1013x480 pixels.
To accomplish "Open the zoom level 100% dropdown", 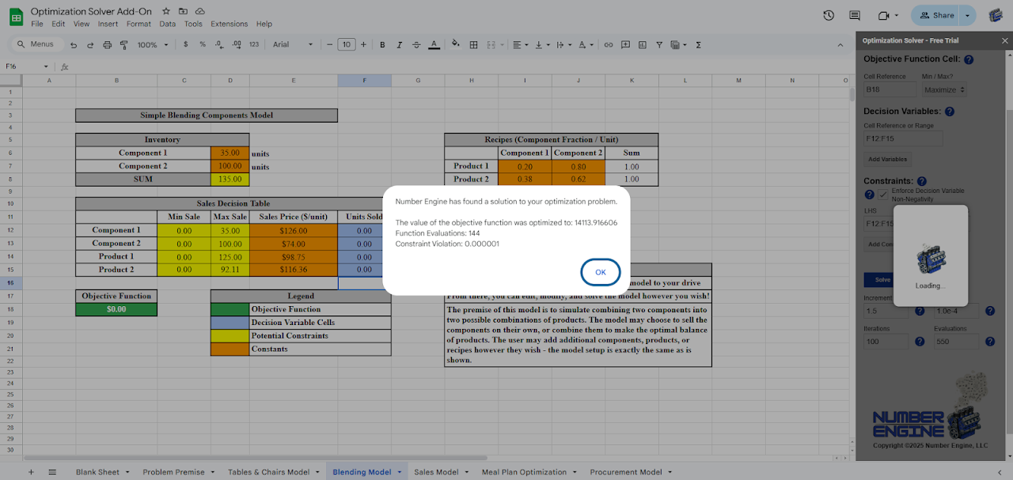I will (152, 45).
